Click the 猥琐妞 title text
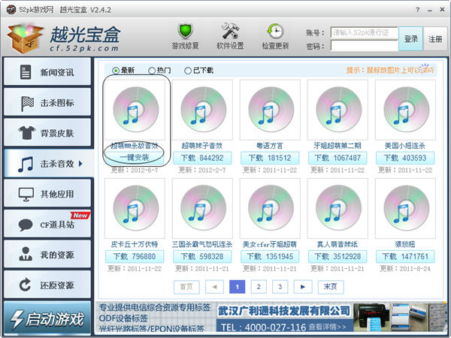This screenshot has width=451, height=338. pos(405,244)
